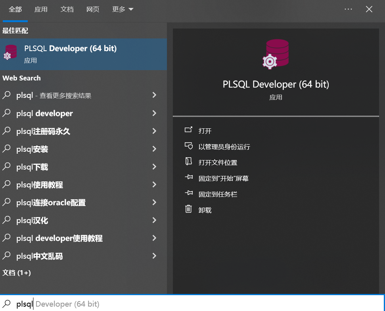Click search icon beside 'plsql developer' suggestion
The image size is (385, 311).
pyautogui.click(x=6, y=113)
